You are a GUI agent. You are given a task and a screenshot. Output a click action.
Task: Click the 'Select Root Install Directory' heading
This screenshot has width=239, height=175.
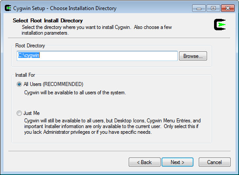click(x=48, y=21)
